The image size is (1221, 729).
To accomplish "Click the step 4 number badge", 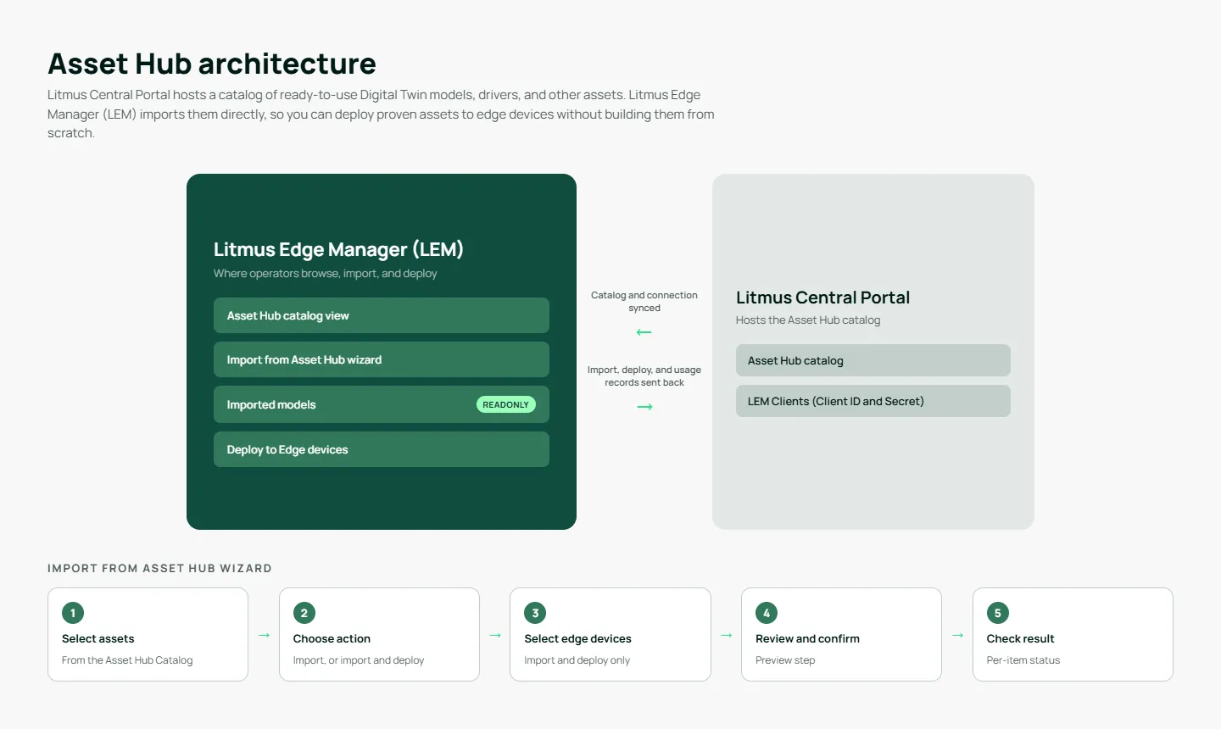I will coord(767,613).
